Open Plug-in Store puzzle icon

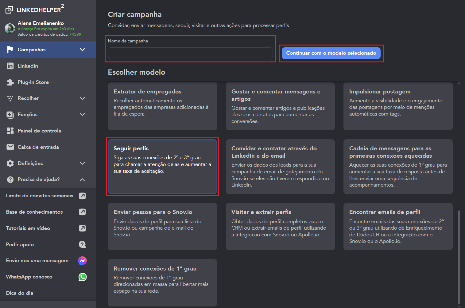click(x=10, y=82)
